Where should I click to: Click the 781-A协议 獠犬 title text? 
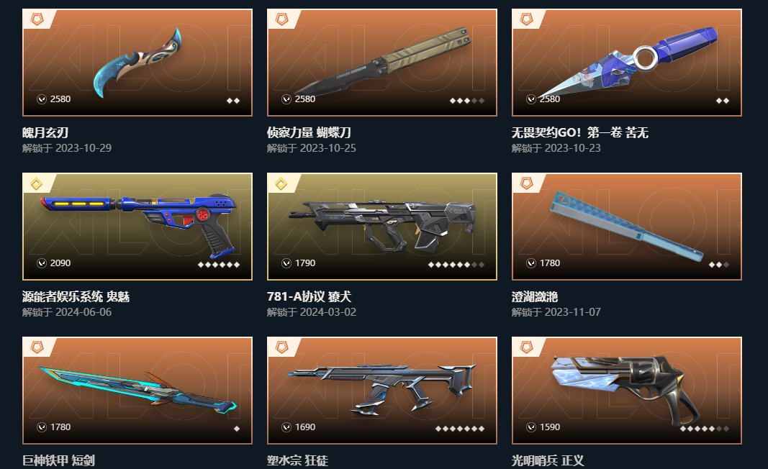pyautogui.click(x=309, y=296)
